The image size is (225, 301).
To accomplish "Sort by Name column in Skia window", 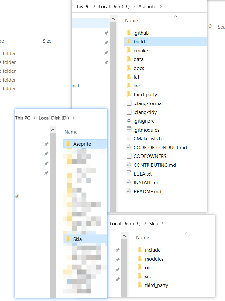I will [x=143, y=237].
